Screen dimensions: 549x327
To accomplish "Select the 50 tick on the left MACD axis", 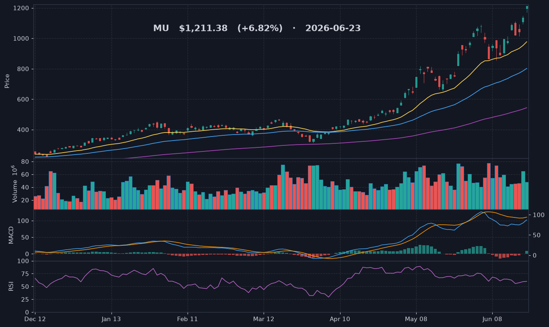I will 25,238.
